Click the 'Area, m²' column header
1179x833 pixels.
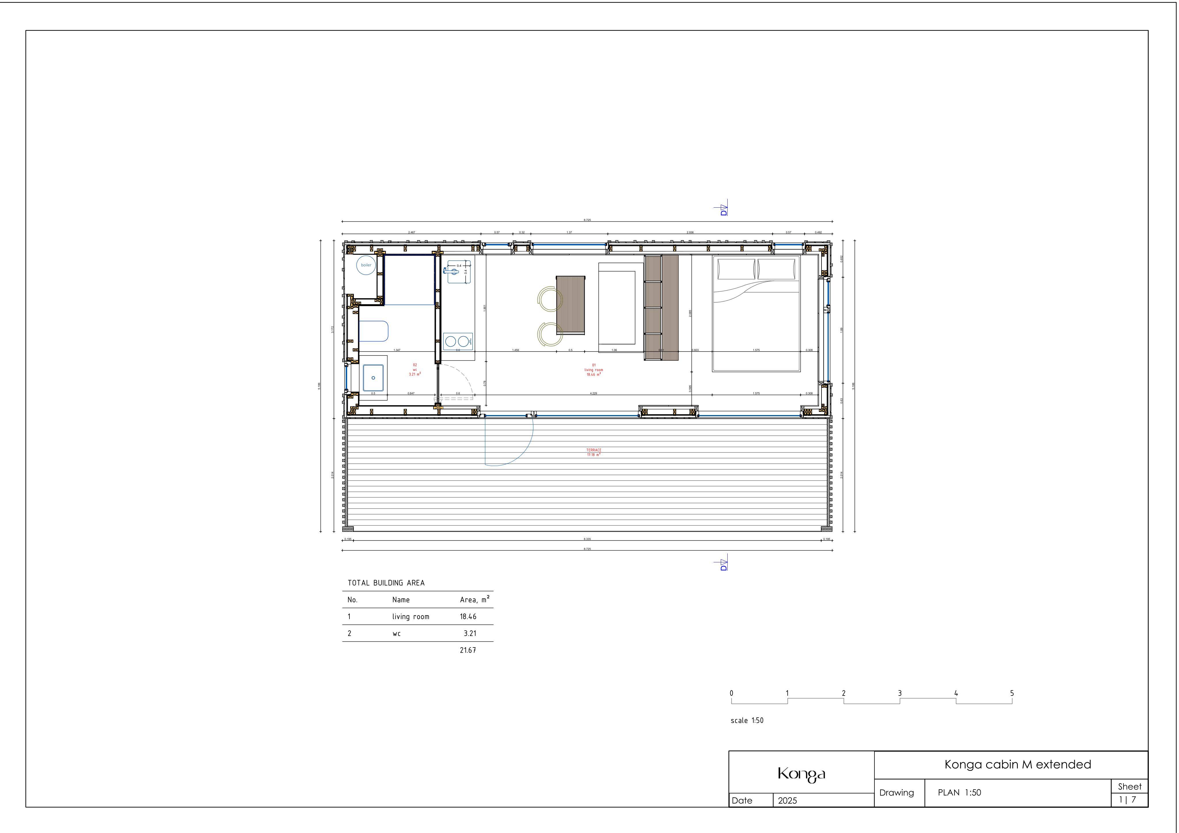click(x=474, y=599)
